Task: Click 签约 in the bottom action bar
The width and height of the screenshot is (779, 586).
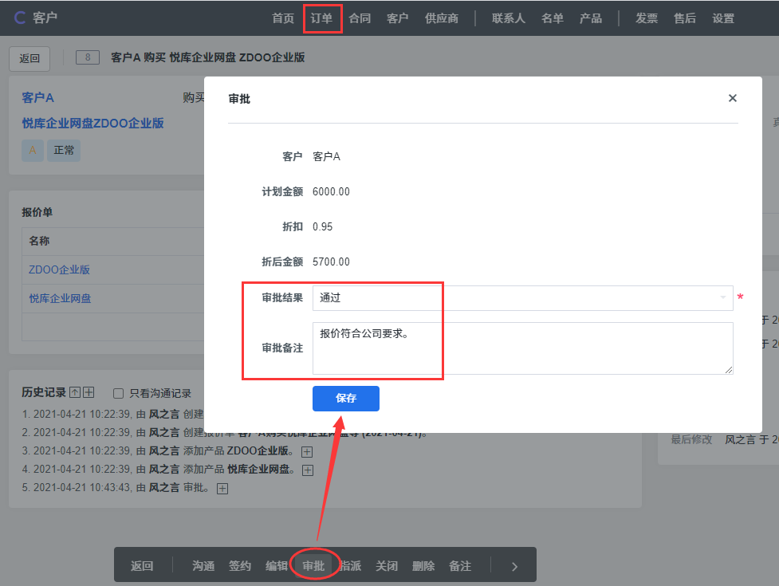Action: tap(240, 566)
